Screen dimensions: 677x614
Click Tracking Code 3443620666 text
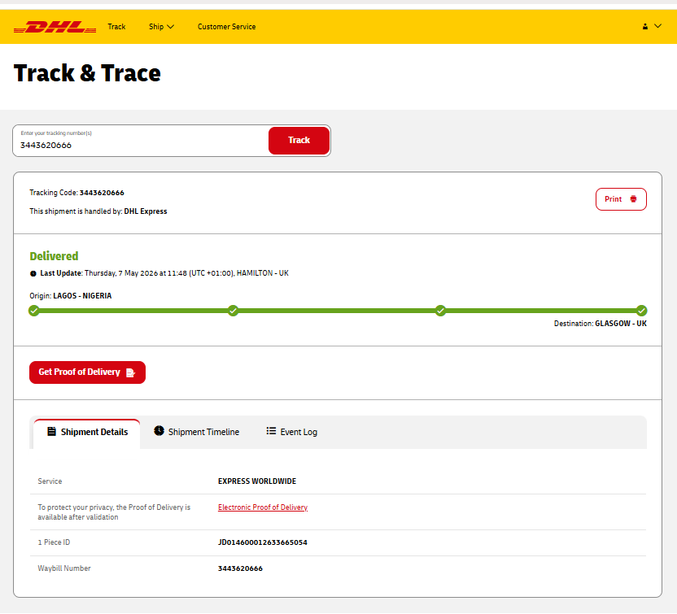click(x=76, y=193)
